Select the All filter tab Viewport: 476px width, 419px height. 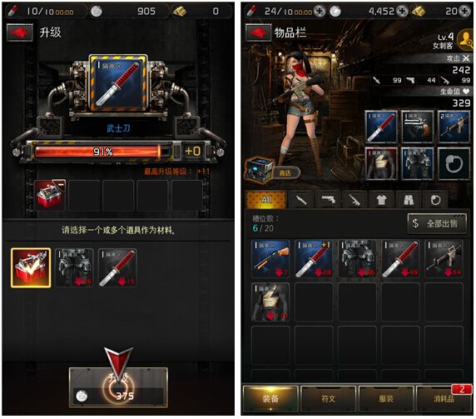266,200
